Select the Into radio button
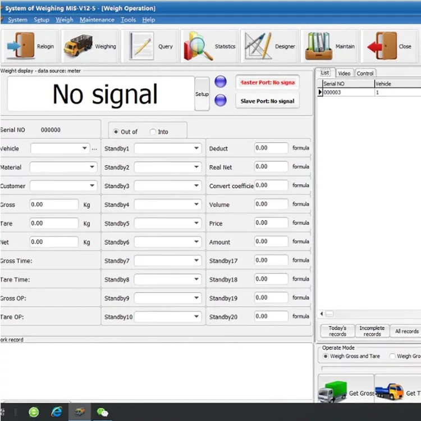This screenshot has height=421, width=421. [x=153, y=132]
